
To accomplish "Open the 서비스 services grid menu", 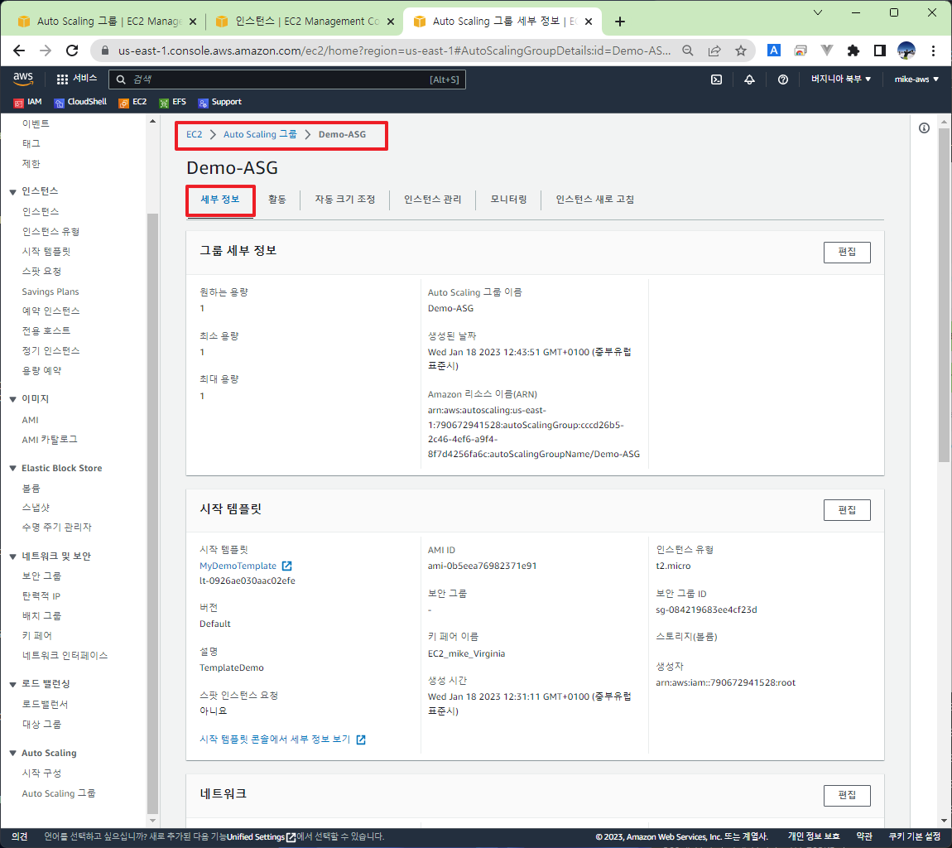I will [76, 79].
